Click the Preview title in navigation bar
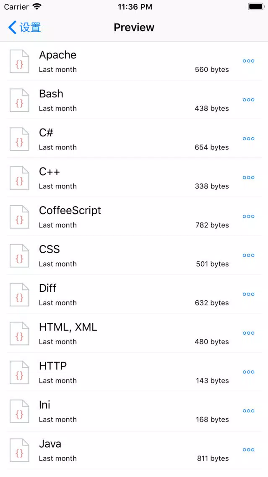The image size is (268, 477). (134, 27)
